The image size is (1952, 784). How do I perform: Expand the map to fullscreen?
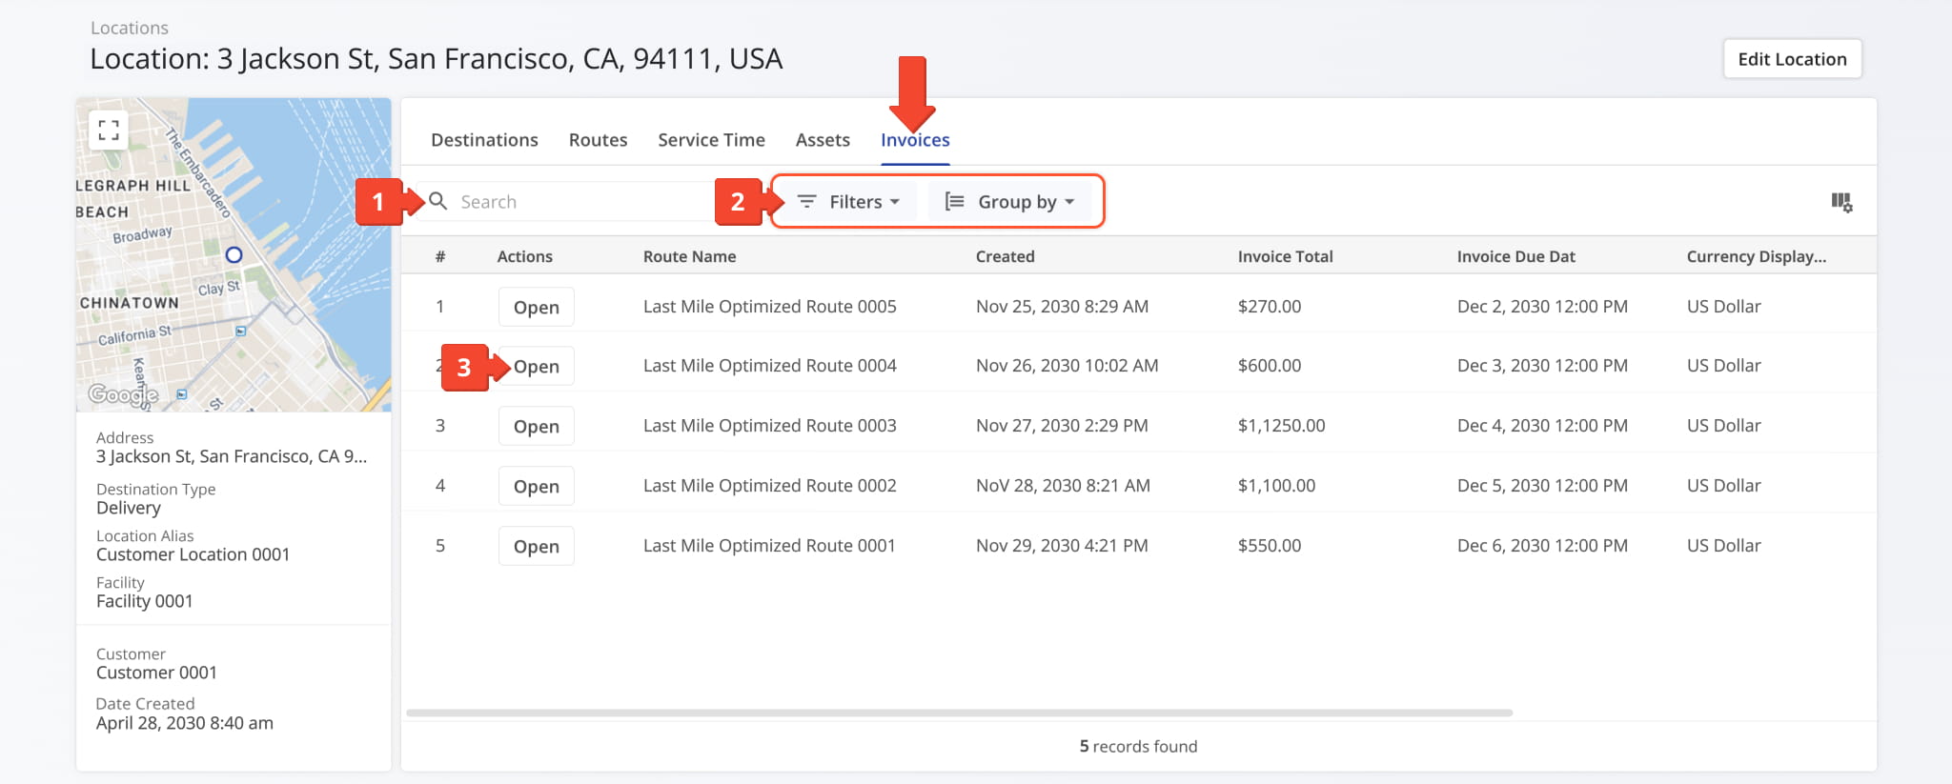tap(109, 131)
